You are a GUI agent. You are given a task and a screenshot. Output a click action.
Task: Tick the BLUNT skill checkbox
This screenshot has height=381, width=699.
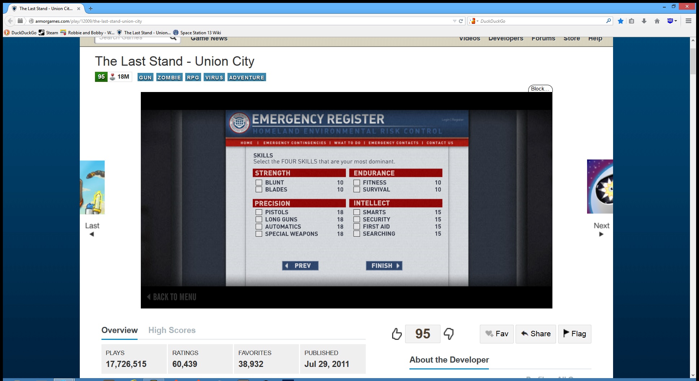(259, 183)
